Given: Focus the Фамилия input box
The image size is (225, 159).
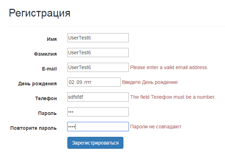Looking at the screenshot, I should point(98,53).
